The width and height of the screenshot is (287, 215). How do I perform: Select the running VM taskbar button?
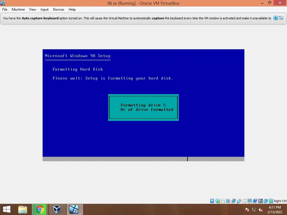(x=74, y=209)
